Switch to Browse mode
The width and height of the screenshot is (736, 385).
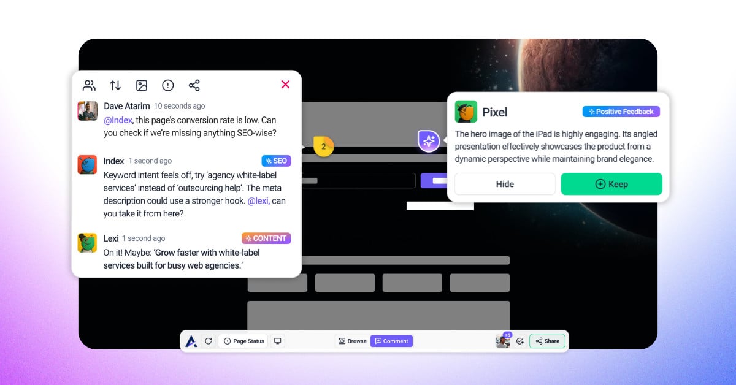click(353, 341)
